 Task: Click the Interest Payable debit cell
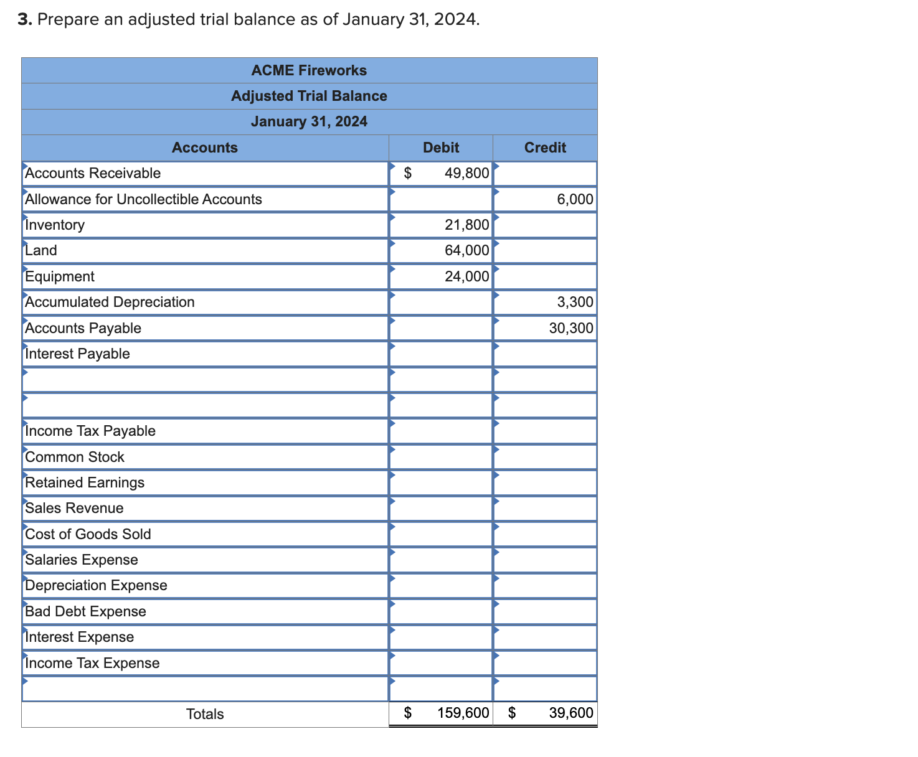441,354
